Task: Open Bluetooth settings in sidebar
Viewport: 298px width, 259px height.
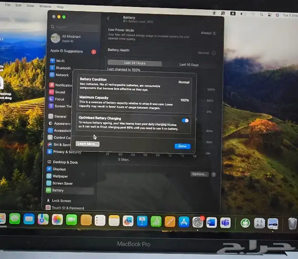Action: click(x=60, y=68)
